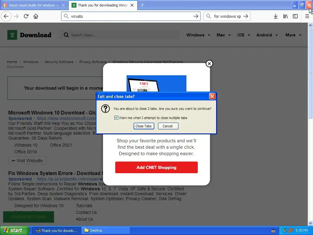Click the keyboard icon on the taskbar
313x235 pixels.
pyautogui.click(x=273, y=231)
